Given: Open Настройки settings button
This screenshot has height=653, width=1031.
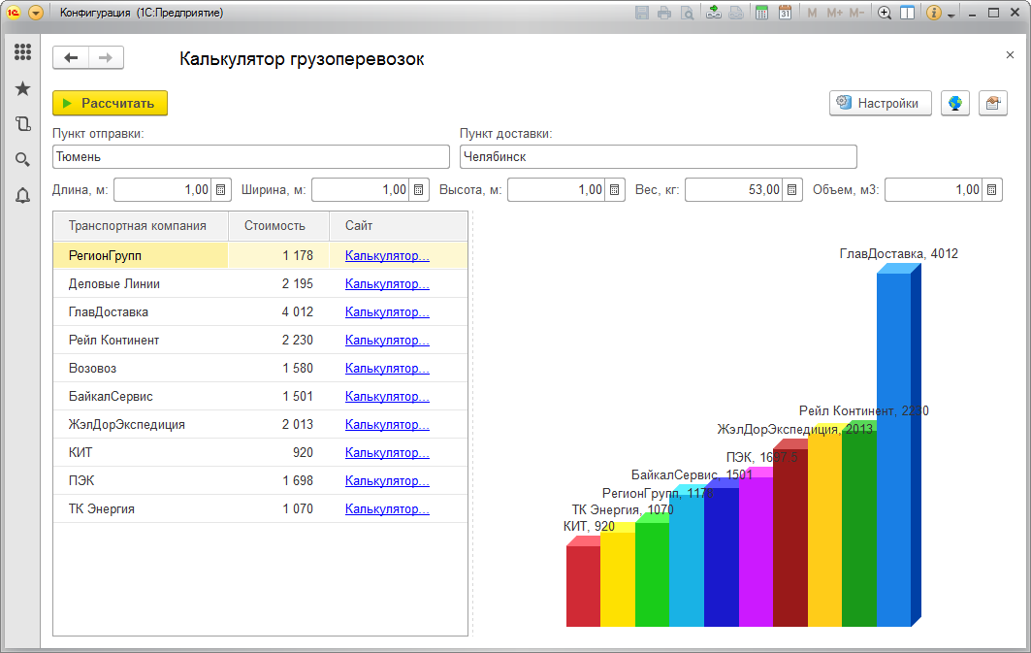Looking at the screenshot, I should pyautogui.click(x=881, y=103).
